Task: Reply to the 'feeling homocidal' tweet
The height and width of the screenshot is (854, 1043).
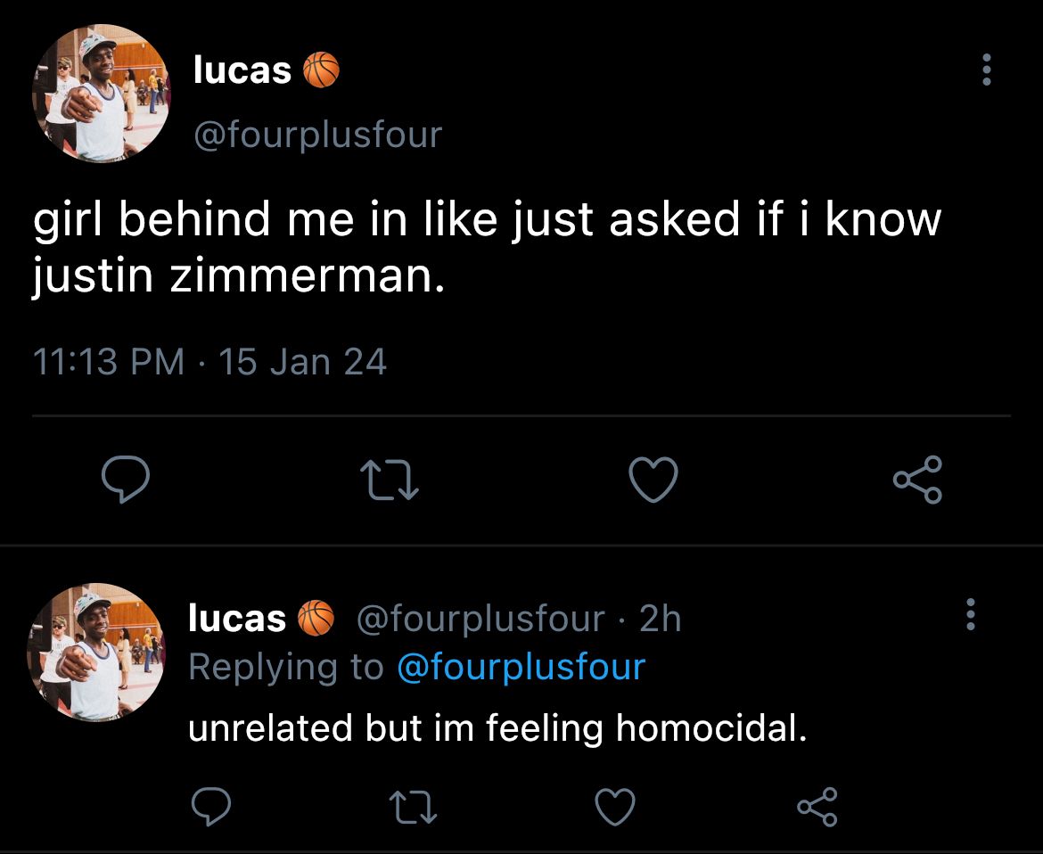Action: click(x=211, y=806)
